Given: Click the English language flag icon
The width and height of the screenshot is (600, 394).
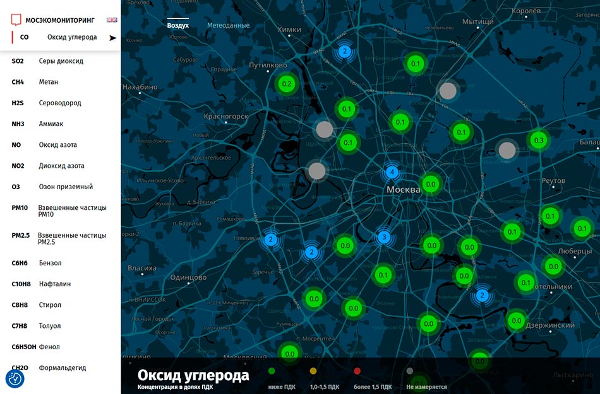Looking at the screenshot, I should [x=112, y=20].
